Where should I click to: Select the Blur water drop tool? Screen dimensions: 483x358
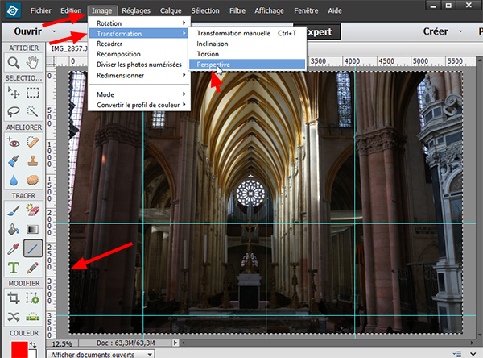pos(14,180)
